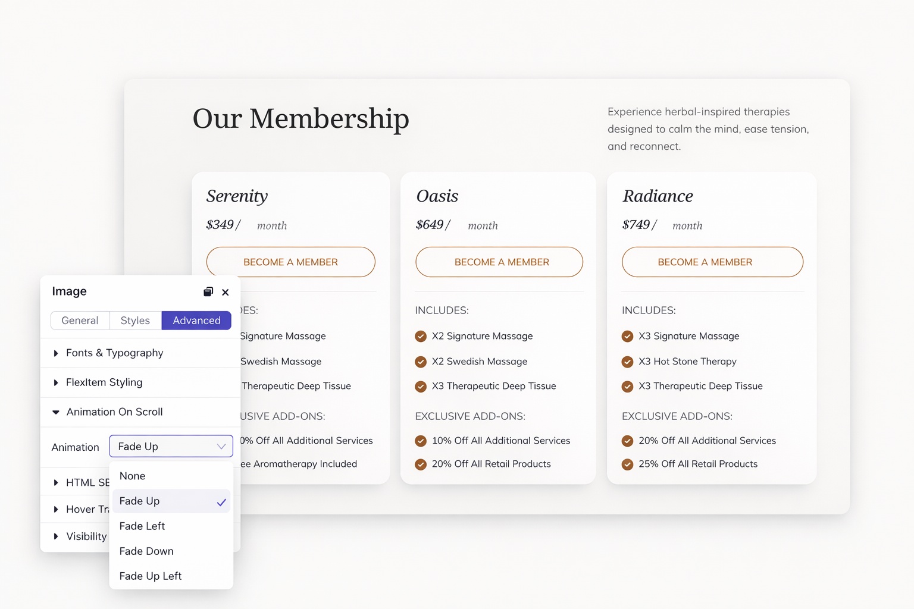Click checkmark icon beside 25% Off All Retail Products
This screenshot has width=914, height=609.
click(627, 464)
